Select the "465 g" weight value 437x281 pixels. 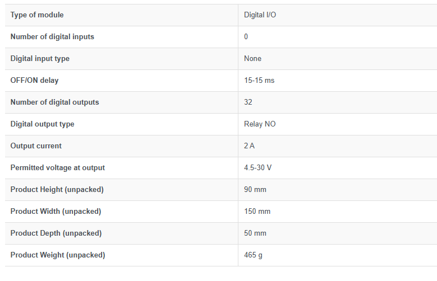coord(253,255)
